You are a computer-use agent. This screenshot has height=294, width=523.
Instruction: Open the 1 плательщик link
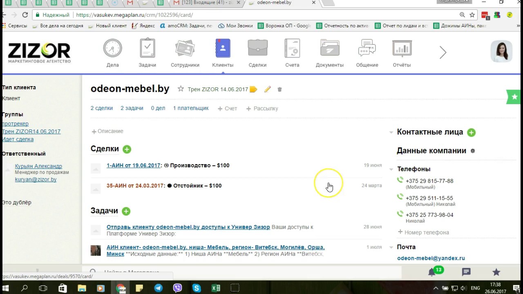191,108
